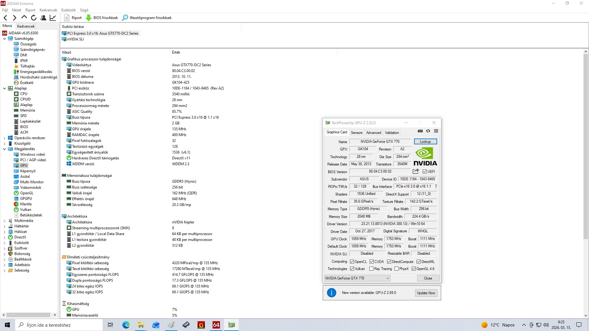Toggle the Ray Tracing checkbox
589x331 pixels.
tap(371, 269)
